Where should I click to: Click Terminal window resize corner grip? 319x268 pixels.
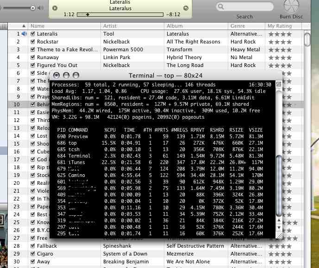(x=279, y=235)
